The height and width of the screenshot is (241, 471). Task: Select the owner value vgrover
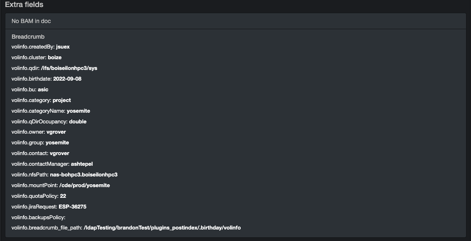tap(56, 132)
